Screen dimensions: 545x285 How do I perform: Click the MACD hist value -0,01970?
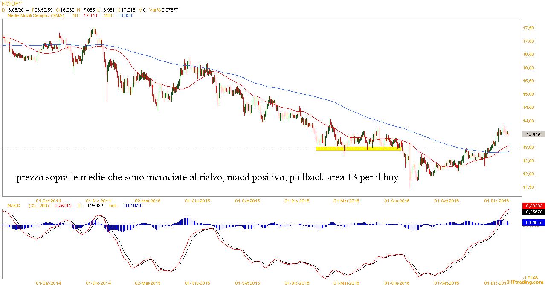coord(131,206)
